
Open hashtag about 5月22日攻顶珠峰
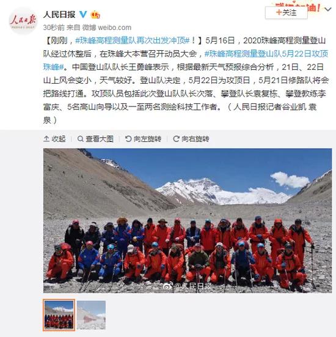186,60
